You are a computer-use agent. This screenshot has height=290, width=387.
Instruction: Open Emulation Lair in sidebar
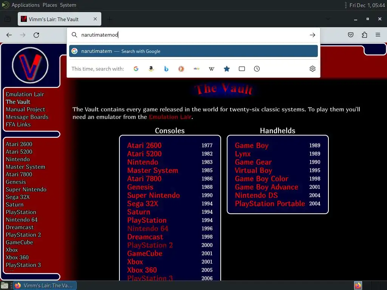25,94
